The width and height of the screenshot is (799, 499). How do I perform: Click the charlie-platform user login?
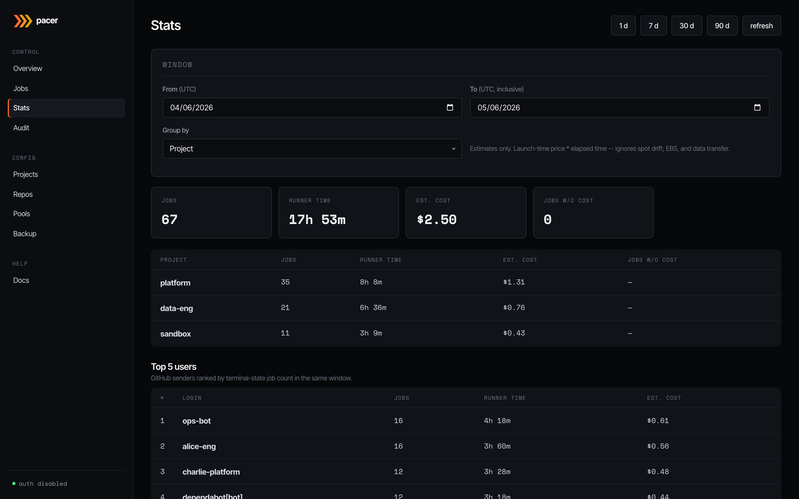pos(211,472)
